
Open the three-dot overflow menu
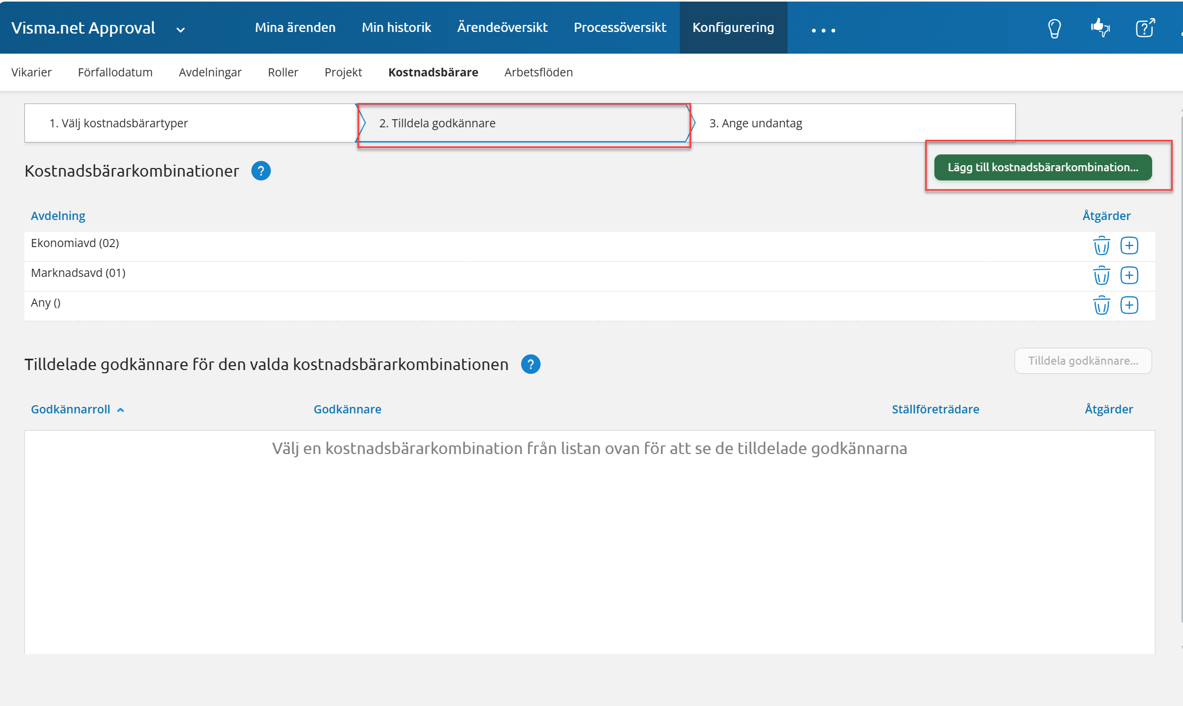(823, 30)
